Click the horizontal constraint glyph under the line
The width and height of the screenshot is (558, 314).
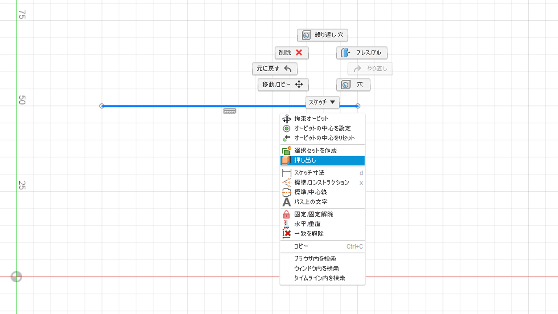pos(230,112)
